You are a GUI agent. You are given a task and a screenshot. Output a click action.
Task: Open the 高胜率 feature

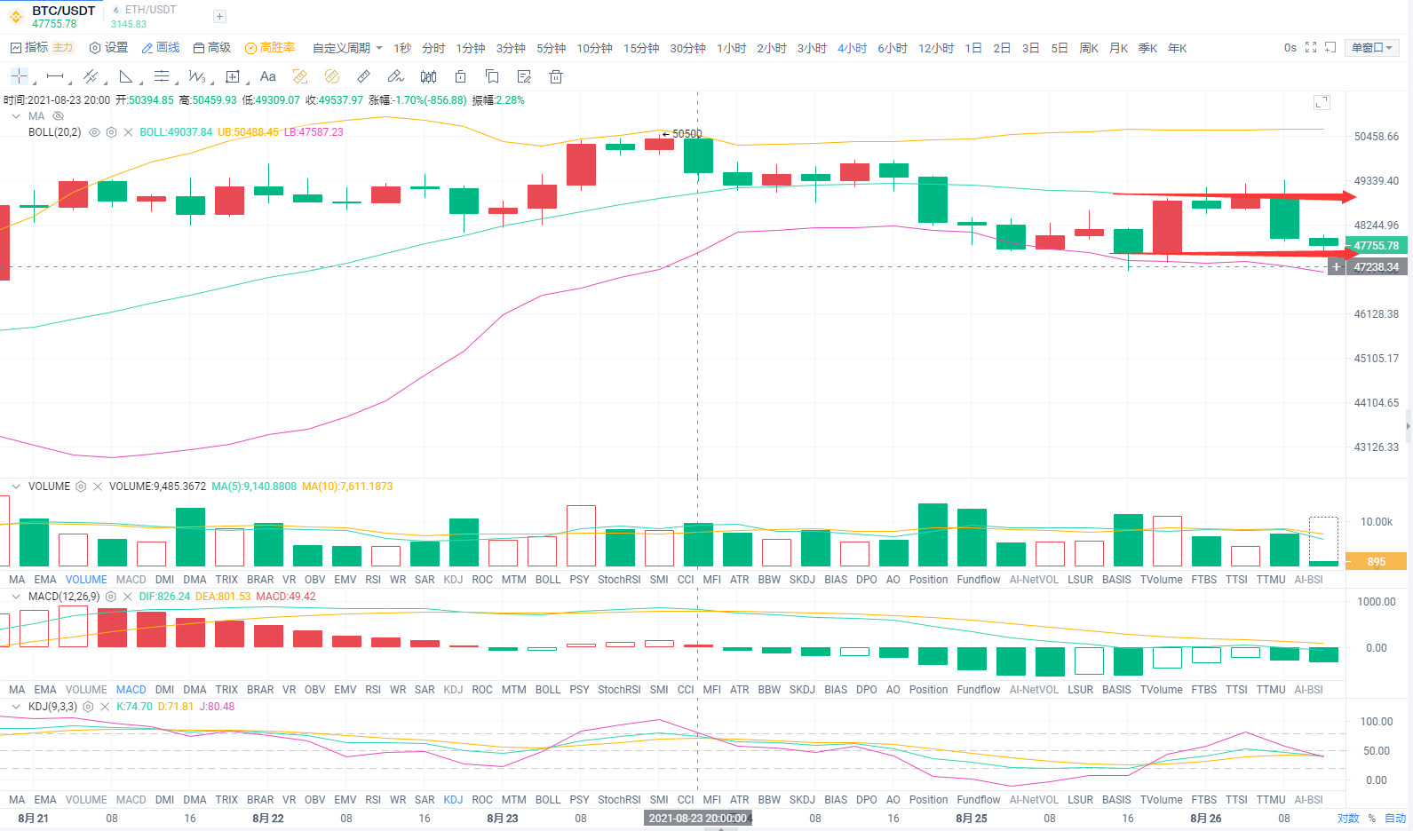(x=270, y=47)
